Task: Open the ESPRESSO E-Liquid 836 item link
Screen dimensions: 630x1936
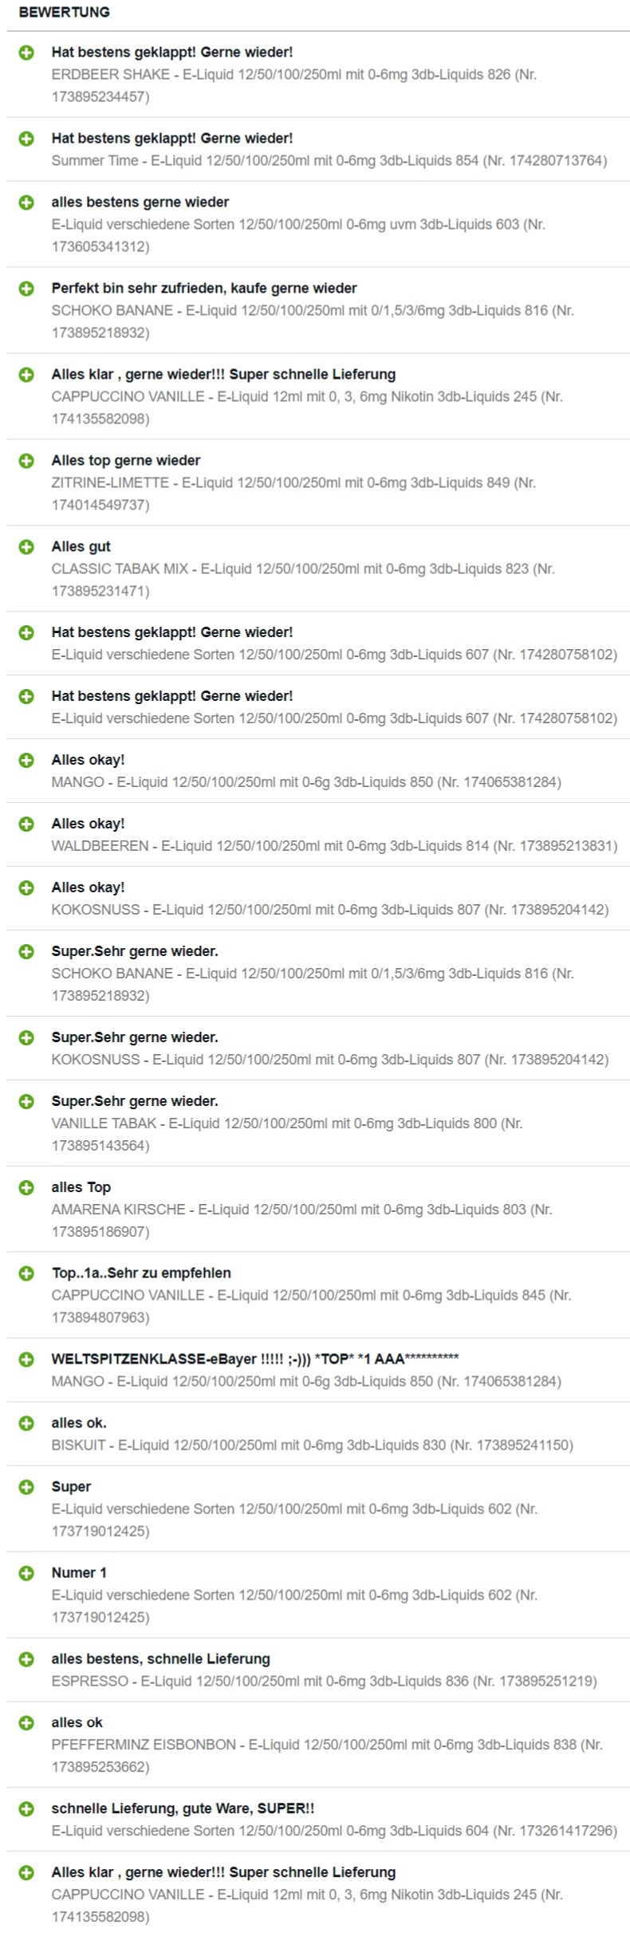Action: pyautogui.click(x=324, y=1681)
